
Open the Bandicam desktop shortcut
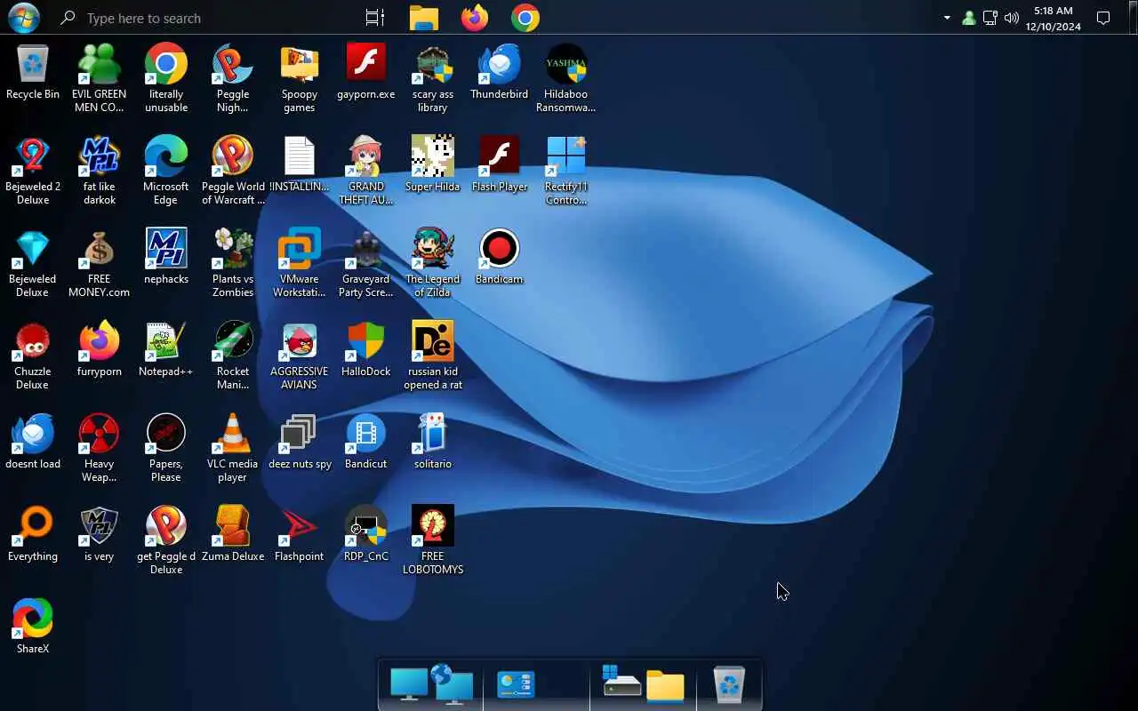(500, 258)
